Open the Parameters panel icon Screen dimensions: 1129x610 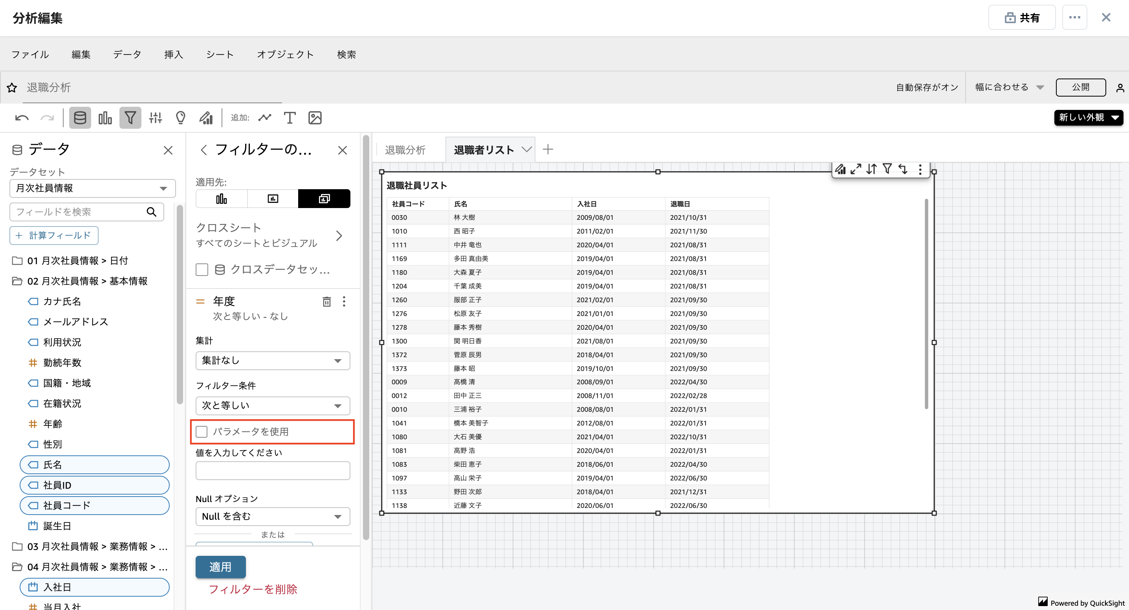coord(155,117)
